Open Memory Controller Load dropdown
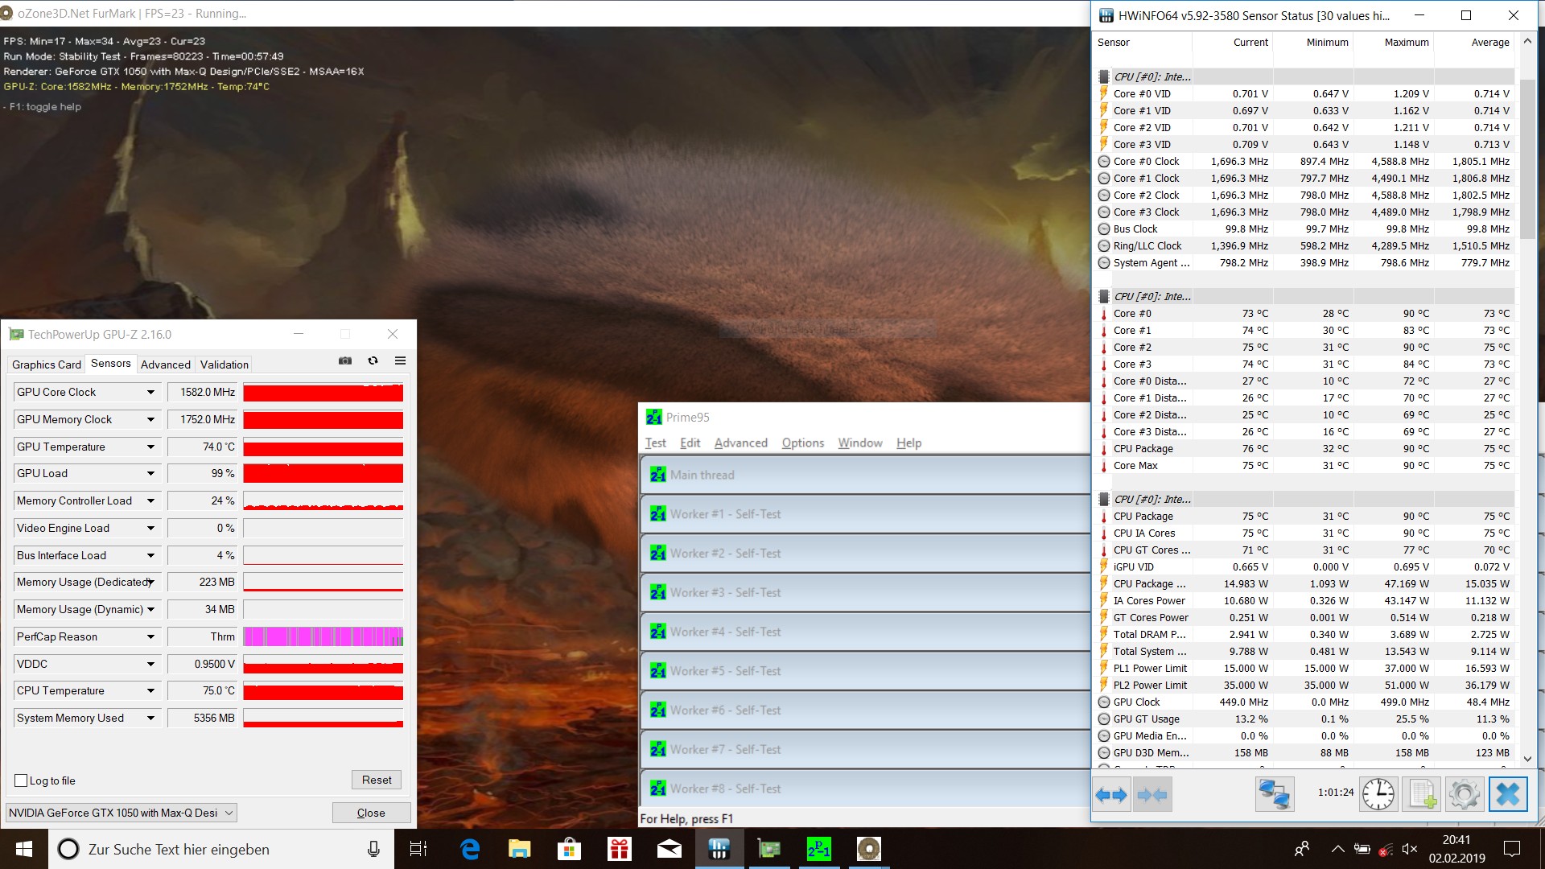 [150, 501]
